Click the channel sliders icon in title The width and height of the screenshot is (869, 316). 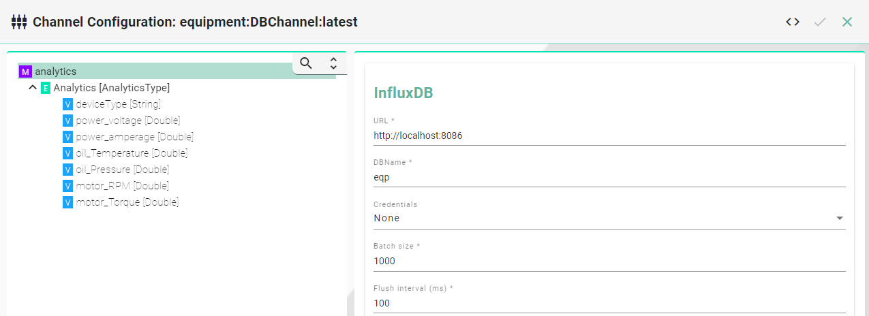pos(19,22)
